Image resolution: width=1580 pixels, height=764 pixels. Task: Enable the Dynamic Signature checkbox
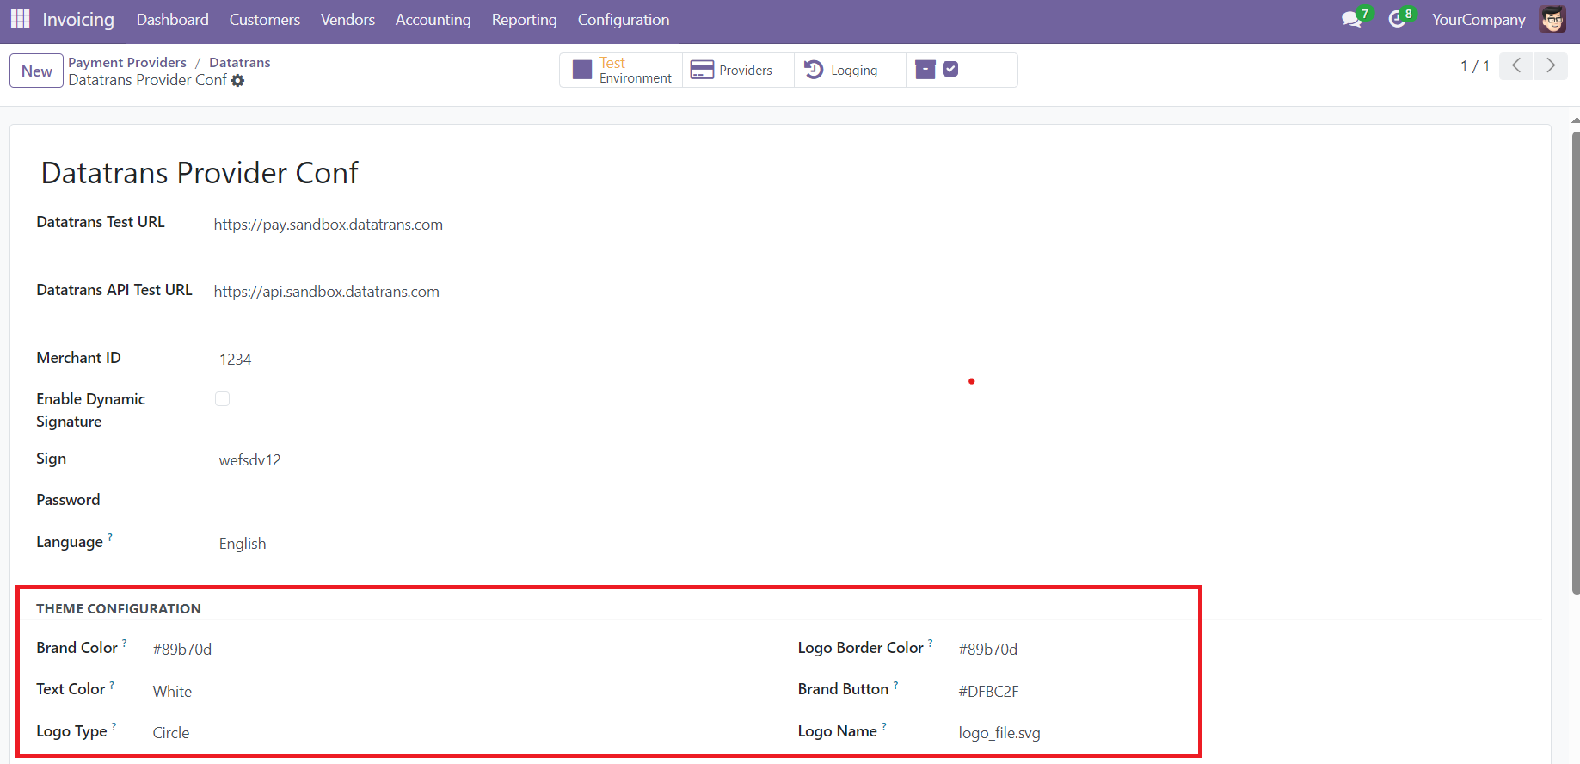(x=223, y=398)
